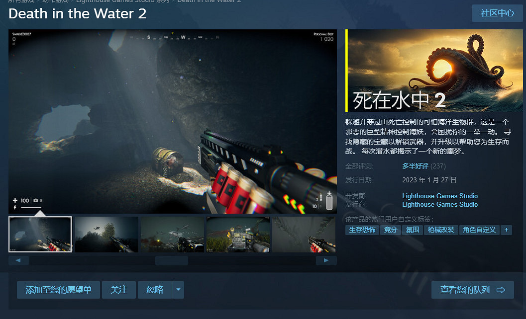The width and height of the screenshot is (526, 319).
Task: Select the 角色自定义 tag
Action: (x=479, y=230)
